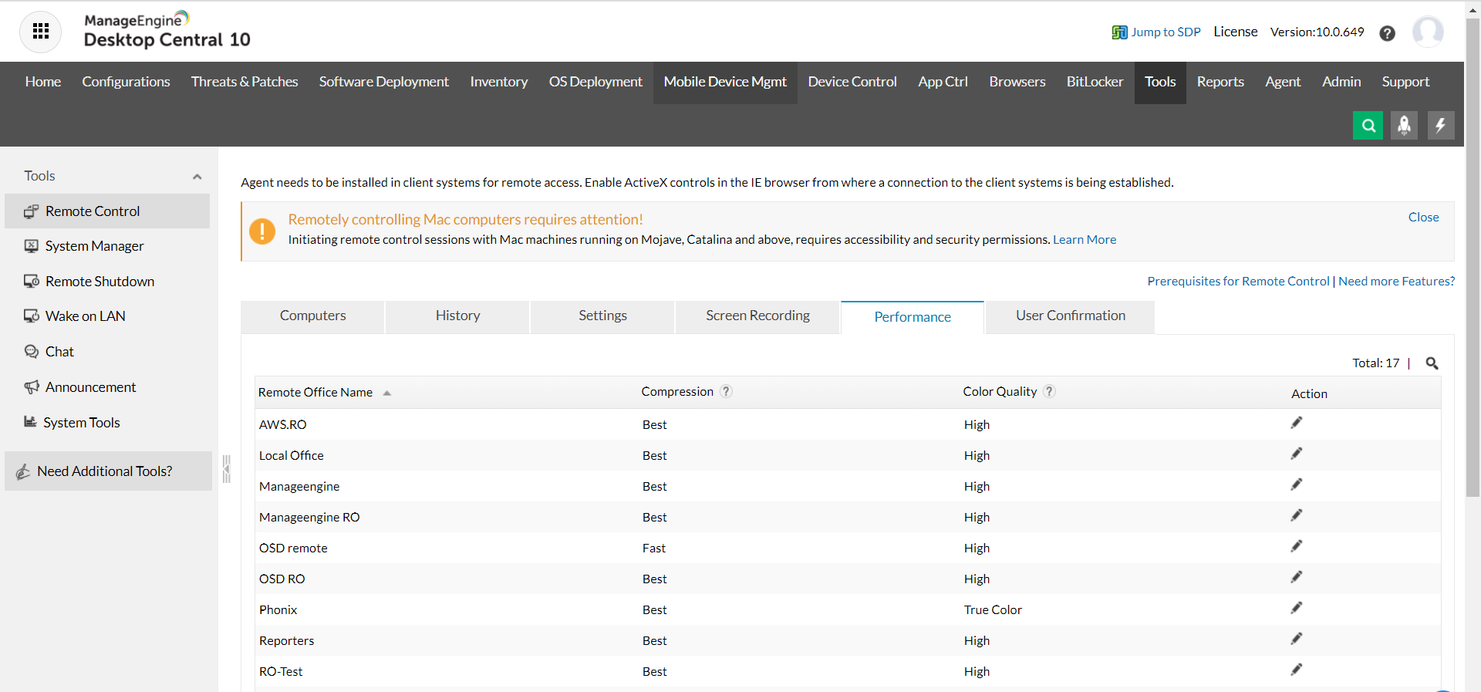Click the table search magnifier icon
1481x692 pixels.
click(1432, 363)
